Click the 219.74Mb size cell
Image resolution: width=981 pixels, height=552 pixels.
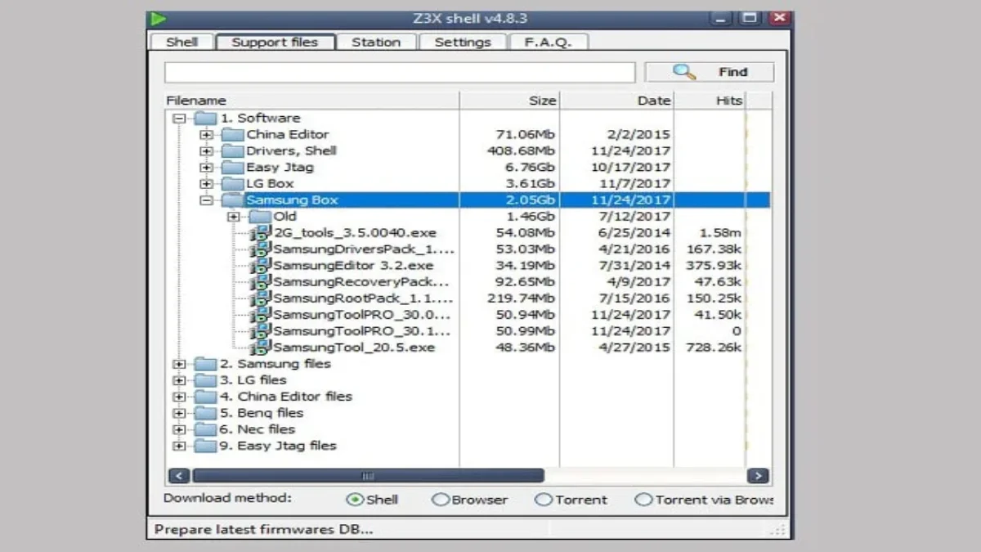pyautogui.click(x=521, y=298)
